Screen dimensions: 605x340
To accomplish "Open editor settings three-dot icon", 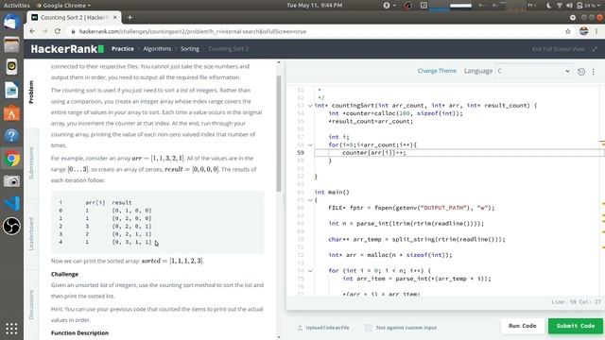I will pos(594,72).
